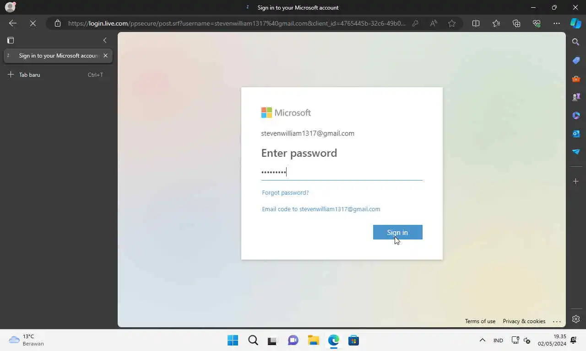Open Browser essentials heart icon

tap(537, 23)
